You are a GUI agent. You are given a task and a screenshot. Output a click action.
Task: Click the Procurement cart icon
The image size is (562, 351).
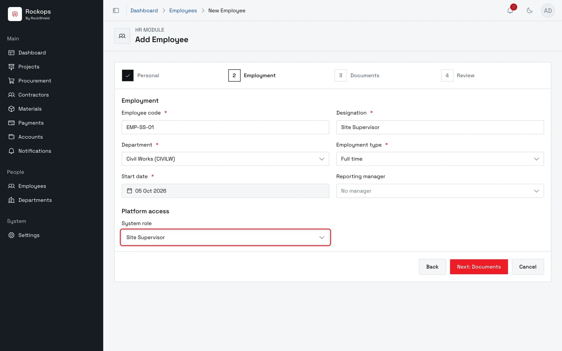point(11,81)
